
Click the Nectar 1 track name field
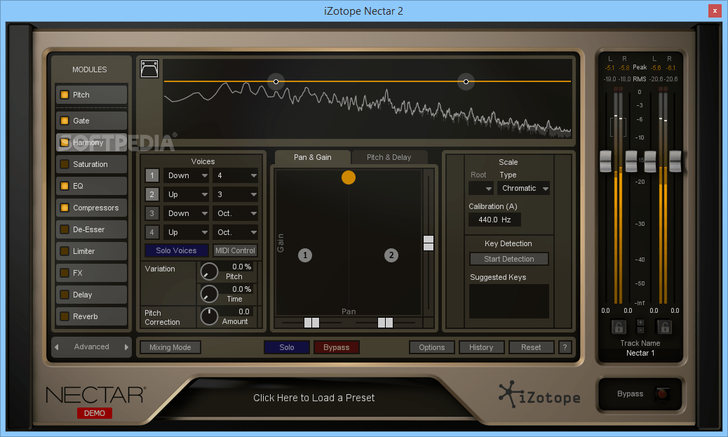click(640, 353)
